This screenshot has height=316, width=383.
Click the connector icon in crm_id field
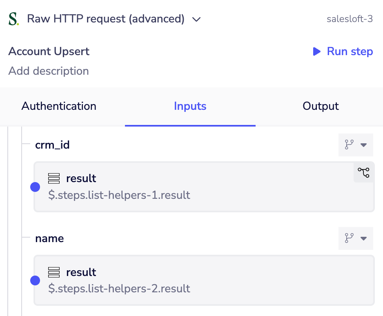coord(363,173)
